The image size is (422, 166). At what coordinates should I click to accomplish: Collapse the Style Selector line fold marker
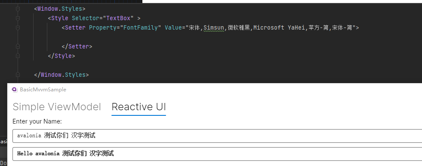point(18,18)
